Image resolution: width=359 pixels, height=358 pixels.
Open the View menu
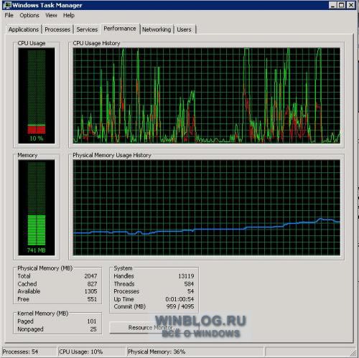pos(51,15)
